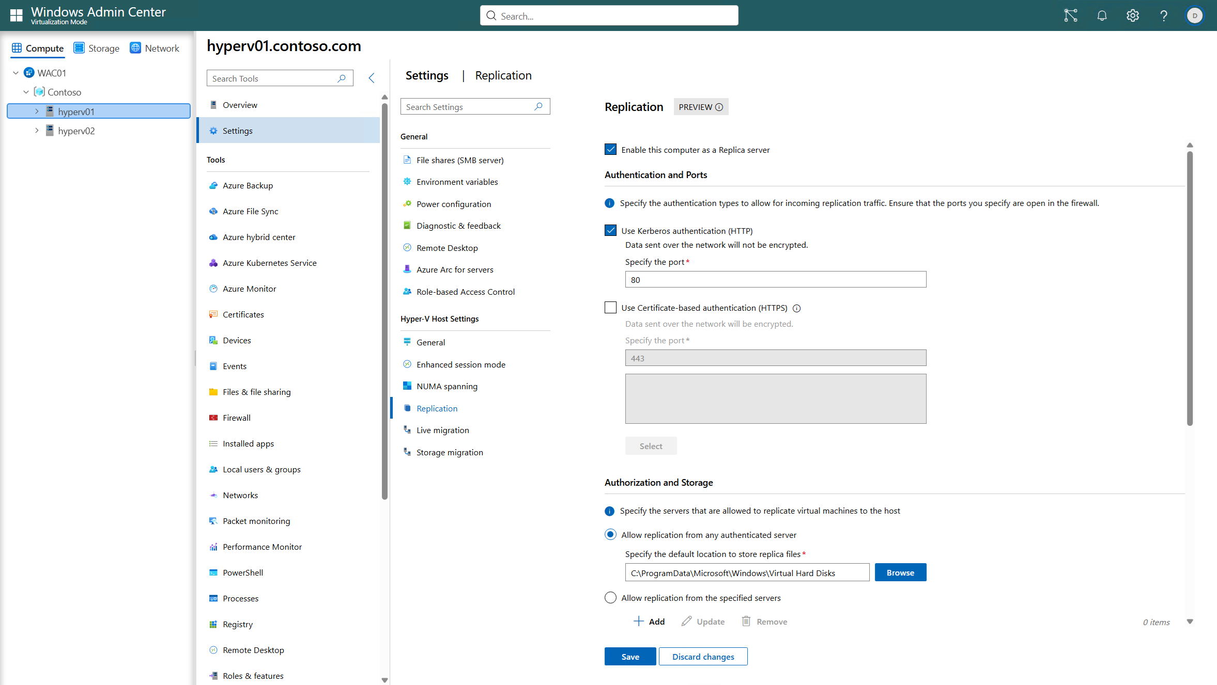The image size is (1217, 685).
Task: Open the settings gear in header
Action: tap(1133, 15)
